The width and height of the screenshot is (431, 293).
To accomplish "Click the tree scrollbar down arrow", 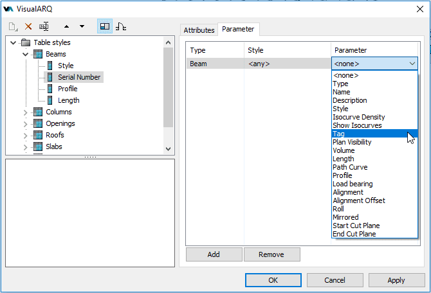I will pyautogui.click(x=169, y=149).
